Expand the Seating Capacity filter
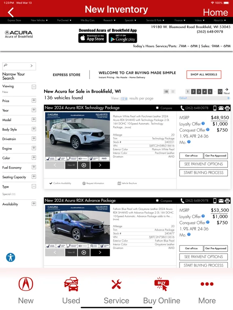 tap(34, 176)
